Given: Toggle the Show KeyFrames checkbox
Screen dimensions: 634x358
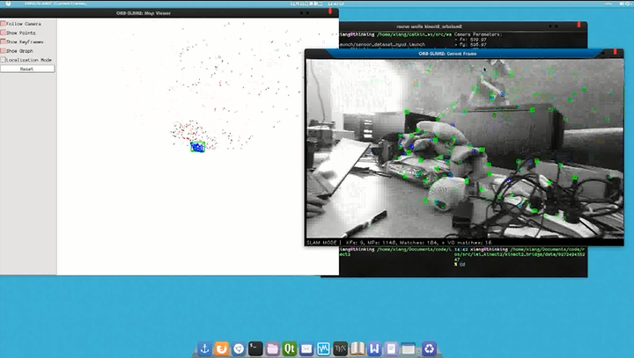Looking at the screenshot, I should pos(3,41).
